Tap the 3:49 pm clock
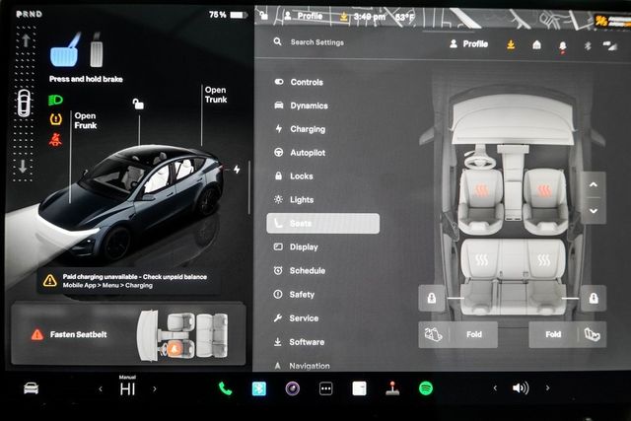Screen dimensions: 631x421 pyautogui.click(x=370, y=17)
